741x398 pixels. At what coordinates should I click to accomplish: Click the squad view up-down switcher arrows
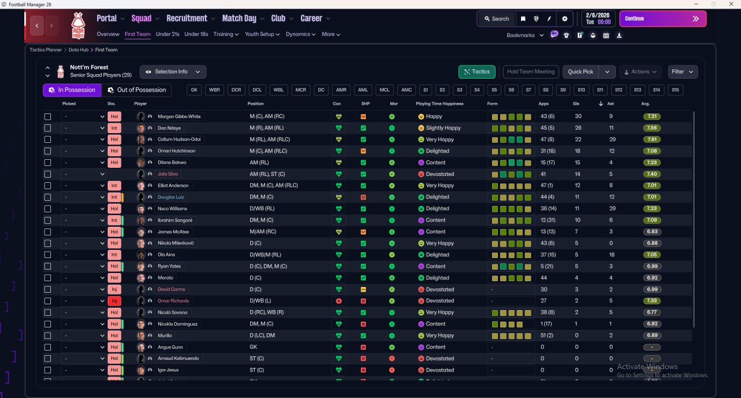(47, 72)
